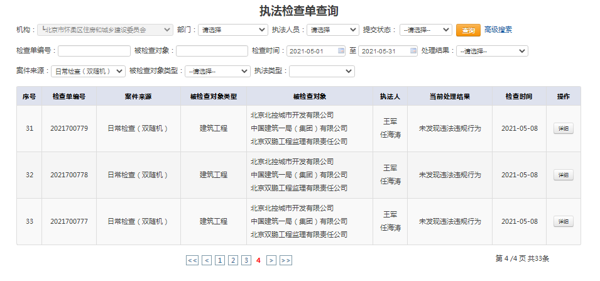Click 北京北控城市开发有限公司 in row 31

(x=292, y=115)
